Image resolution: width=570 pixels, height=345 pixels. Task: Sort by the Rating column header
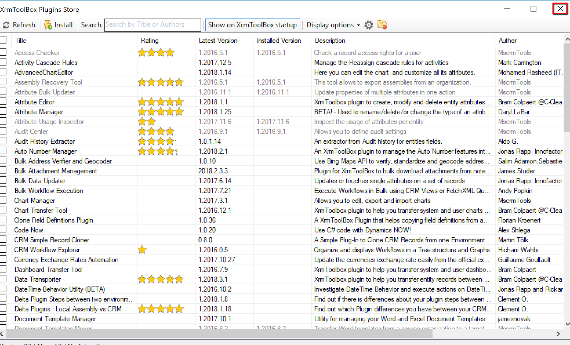[166, 41]
